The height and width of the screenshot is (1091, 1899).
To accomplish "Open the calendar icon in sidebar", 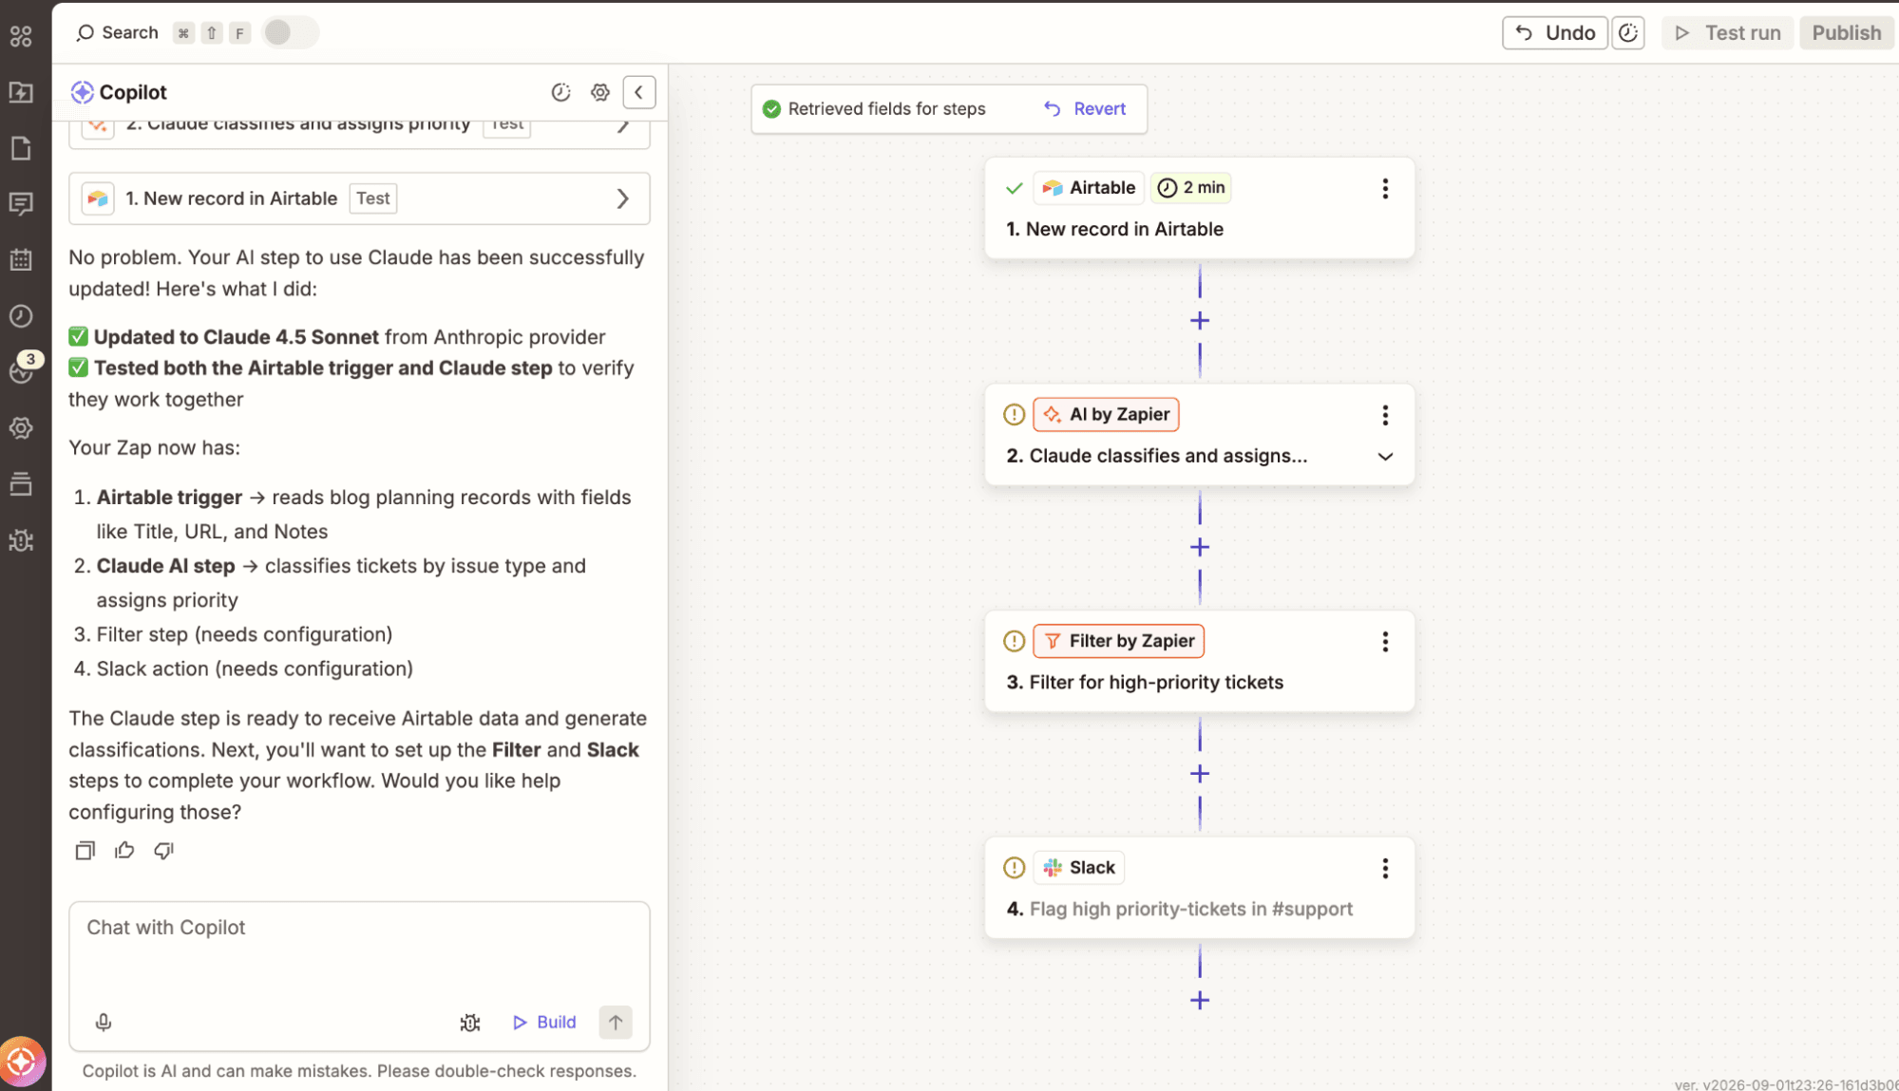I will [x=21, y=259].
